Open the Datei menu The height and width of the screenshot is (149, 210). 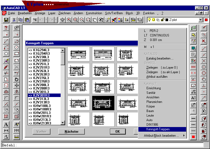tap(11, 13)
